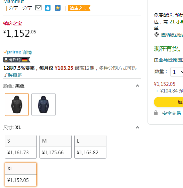Image resolution: width=183 pixels, height=188 pixels.
Task: Share via the Qzone star icon
Action: coord(58,8)
